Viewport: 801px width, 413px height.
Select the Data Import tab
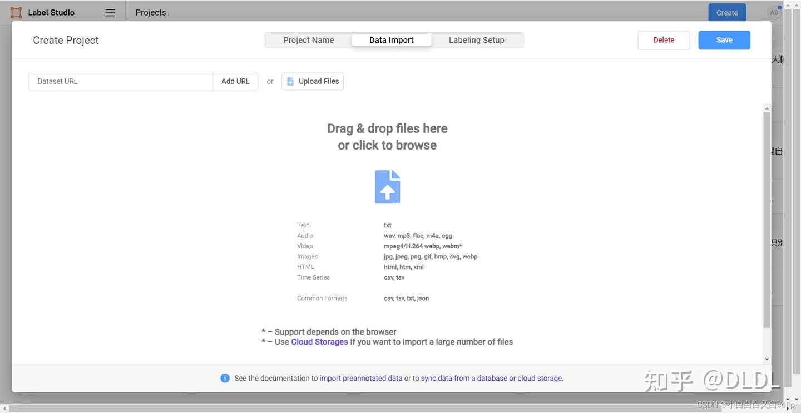(392, 40)
